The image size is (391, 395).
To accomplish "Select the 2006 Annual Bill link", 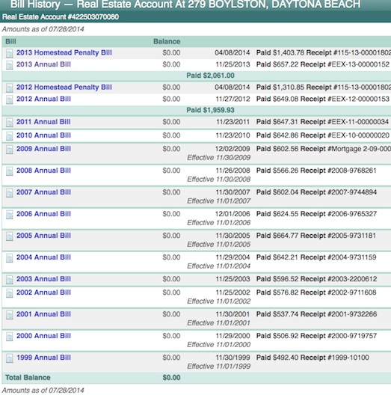I will (x=43, y=214).
